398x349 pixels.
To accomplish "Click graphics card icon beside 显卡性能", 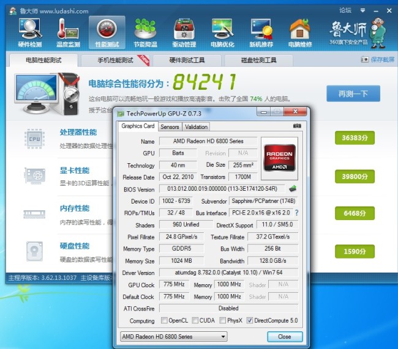I will pos(34,175).
